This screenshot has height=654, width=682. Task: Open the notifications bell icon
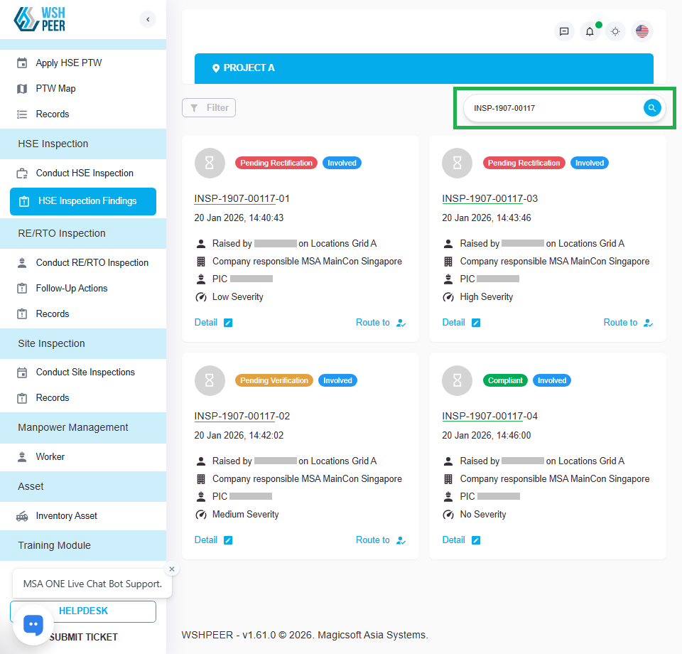point(590,31)
